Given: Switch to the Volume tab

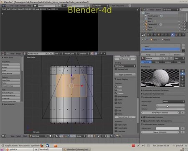Looking at the screenshot, I should coord(168,62).
